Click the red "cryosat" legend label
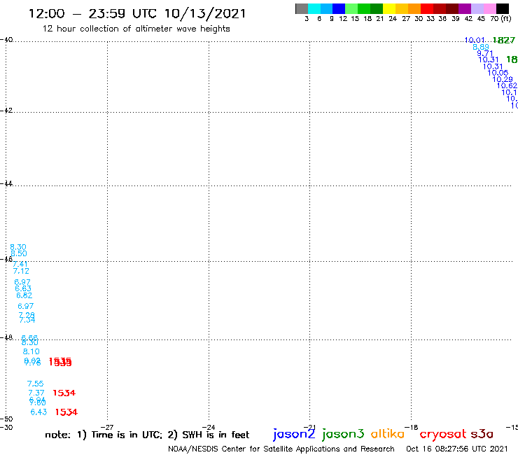The width and height of the screenshot is (518, 455). click(443, 435)
